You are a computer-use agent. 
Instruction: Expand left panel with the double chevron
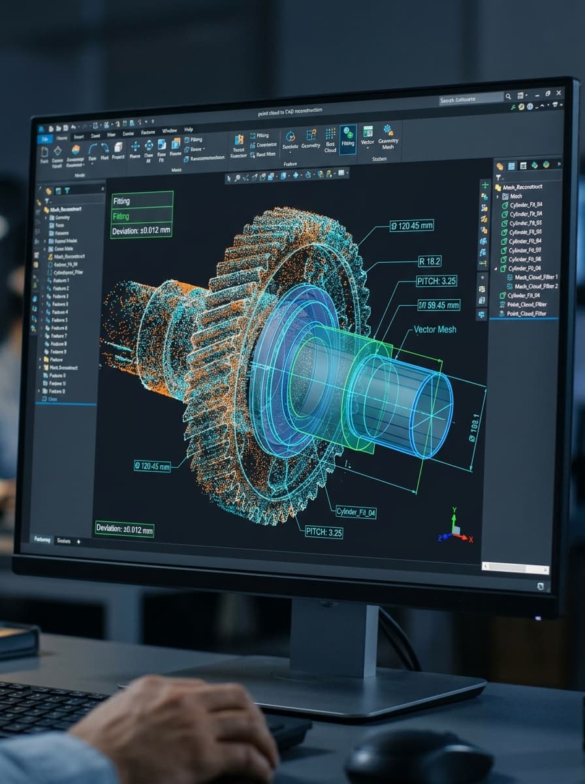point(103,189)
